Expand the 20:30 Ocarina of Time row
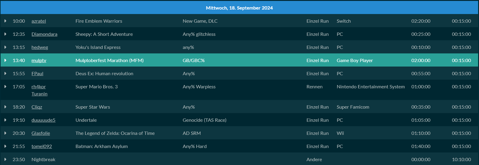The width and height of the screenshot is (479, 165). [x=5, y=133]
